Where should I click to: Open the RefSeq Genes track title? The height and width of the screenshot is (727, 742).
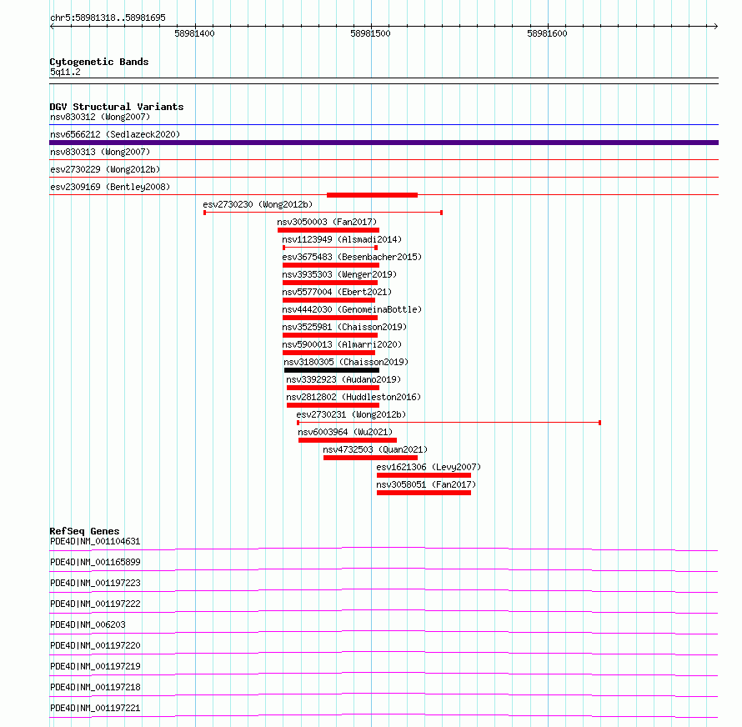[85, 531]
